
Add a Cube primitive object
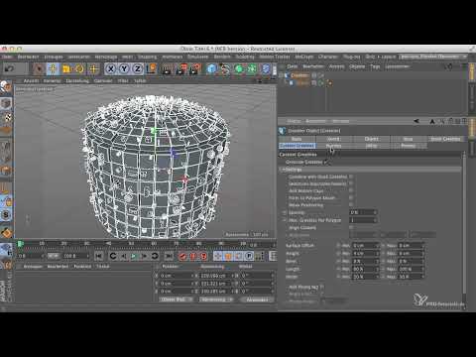tap(211, 68)
